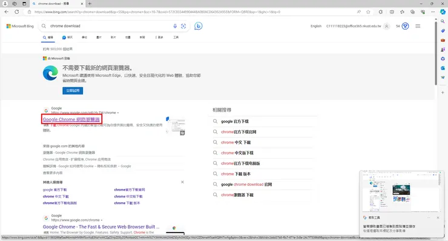Open the Copilot sidebar icon
The height and width of the screenshot is (241, 448).
point(443,12)
